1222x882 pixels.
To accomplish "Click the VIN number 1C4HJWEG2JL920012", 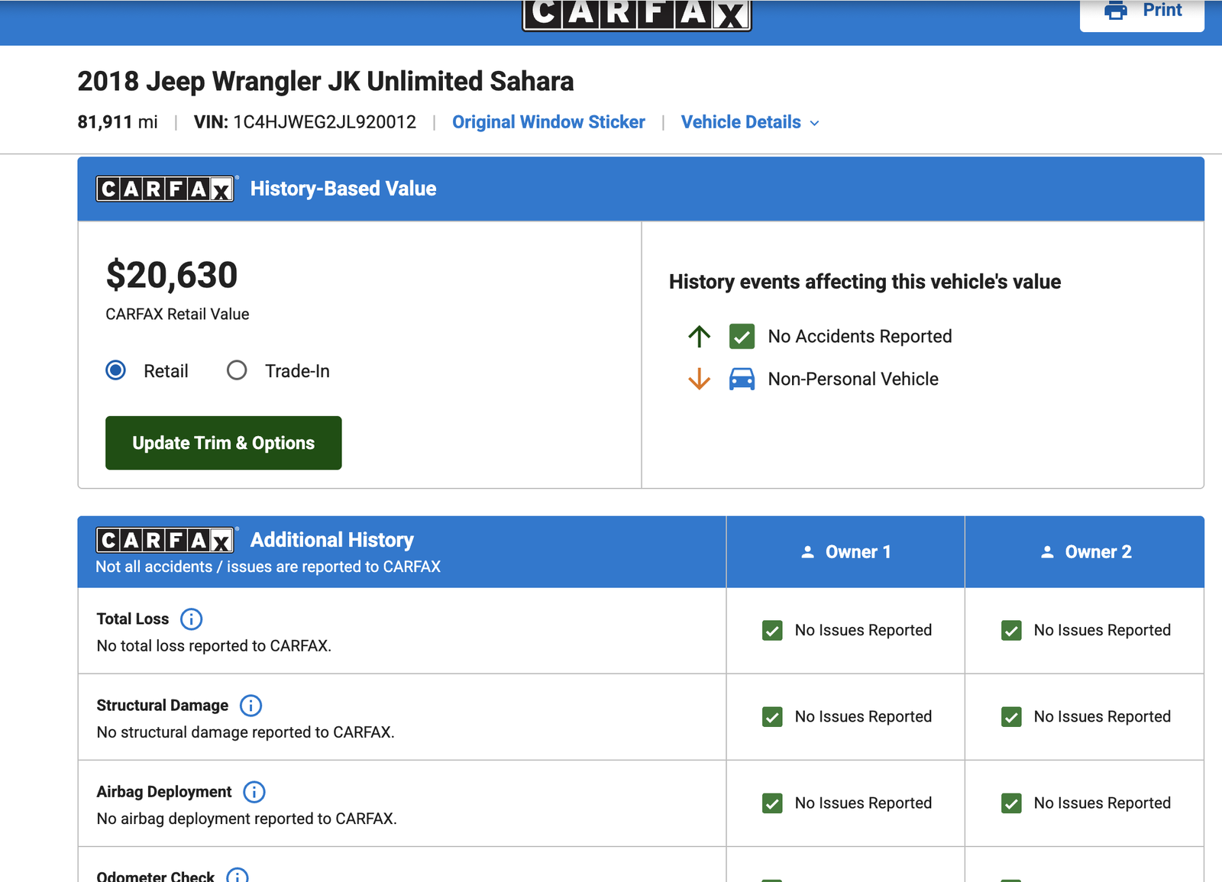I will tap(325, 122).
